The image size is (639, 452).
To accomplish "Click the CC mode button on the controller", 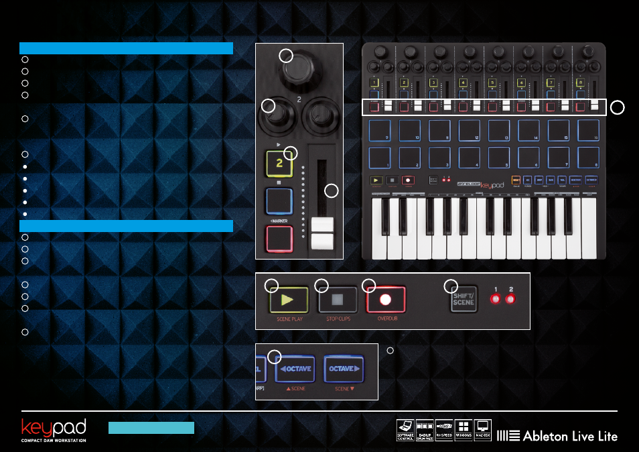I will 528,180.
